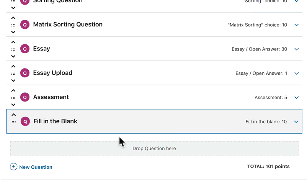This screenshot has width=307, height=183.
Task: Expand the Essay question details
Action: point(296,49)
